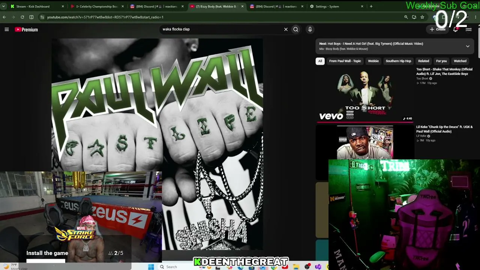This screenshot has width=480, height=270.
Task: Toggle the browser sidebar panel icon
Action: pyautogui.click(x=31, y=17)
